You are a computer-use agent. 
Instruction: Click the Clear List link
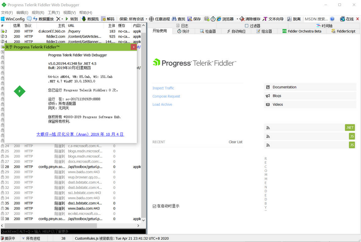235,142
